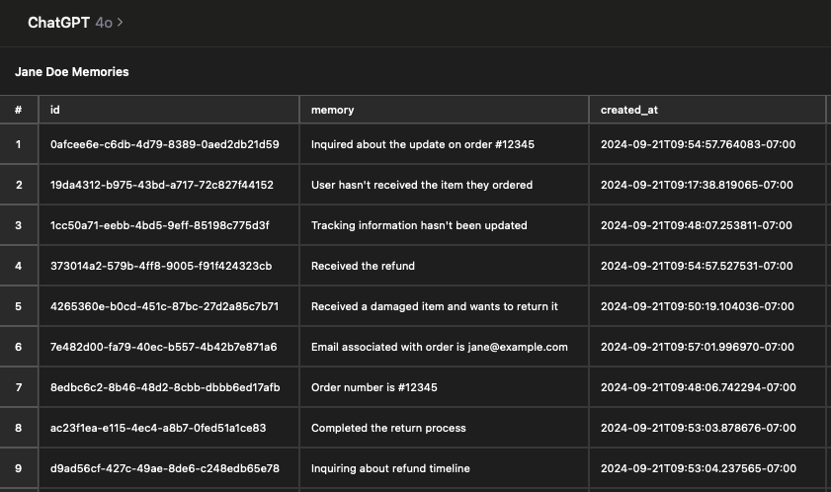The width and height of the screenshot is (831, 492).
Task: Select the id column header
Action: (169, 110)
